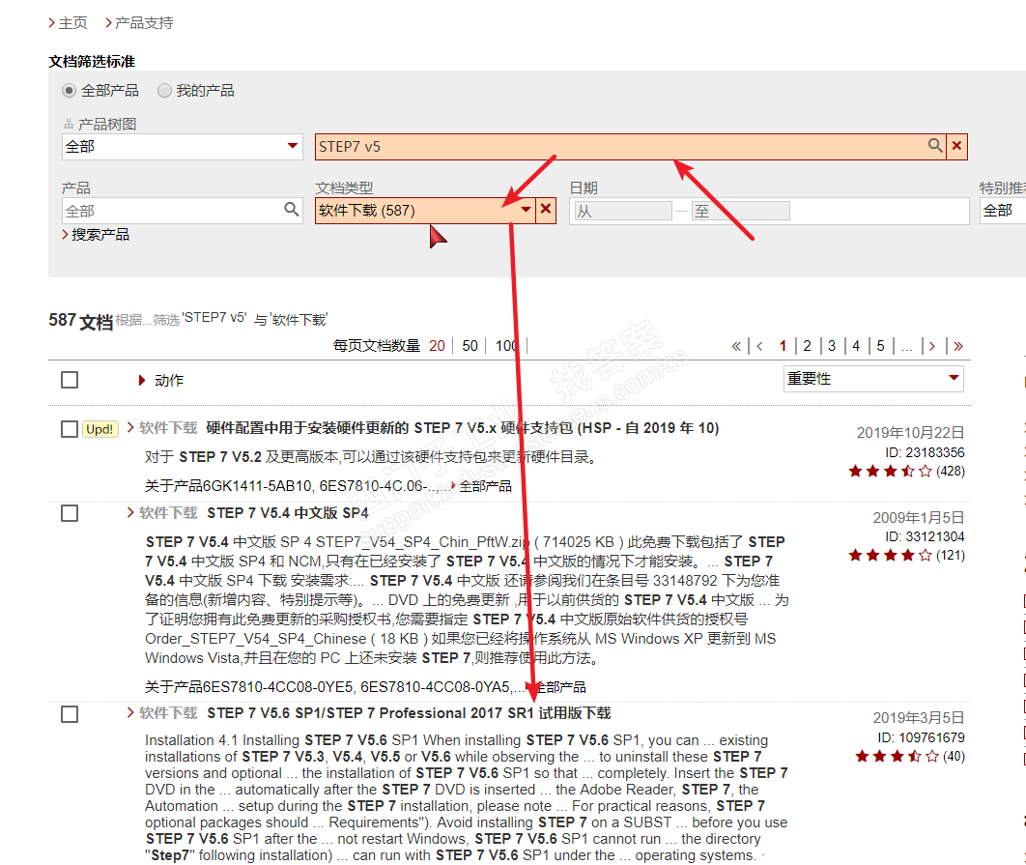This screenshot has width=1026, height=865.
Task: Open results page 2
Action: [807, 346]
